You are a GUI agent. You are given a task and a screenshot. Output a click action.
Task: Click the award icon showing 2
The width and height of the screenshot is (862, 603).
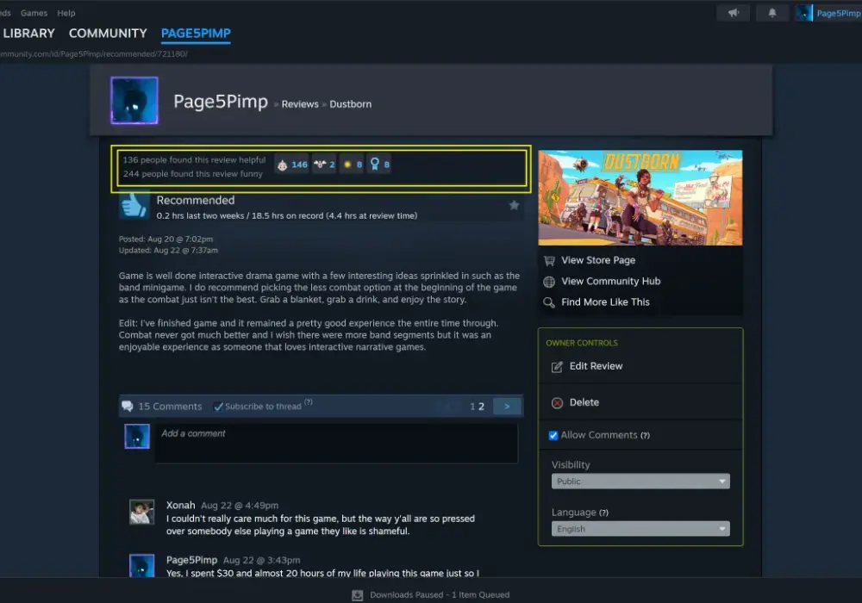point(324,165)
